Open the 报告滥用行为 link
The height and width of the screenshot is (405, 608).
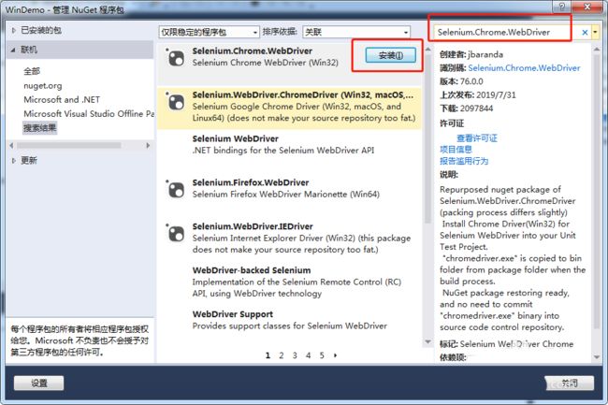click(464, 161)
